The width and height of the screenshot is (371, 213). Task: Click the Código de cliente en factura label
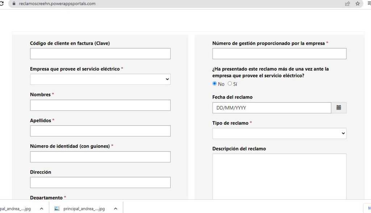70,43
